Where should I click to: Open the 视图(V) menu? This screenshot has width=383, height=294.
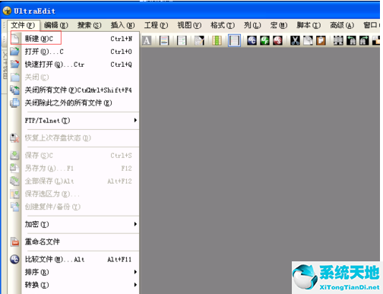[189, 25]
